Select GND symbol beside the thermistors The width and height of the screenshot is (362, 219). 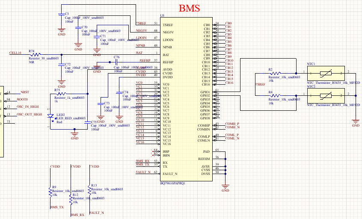pos(356,123)
